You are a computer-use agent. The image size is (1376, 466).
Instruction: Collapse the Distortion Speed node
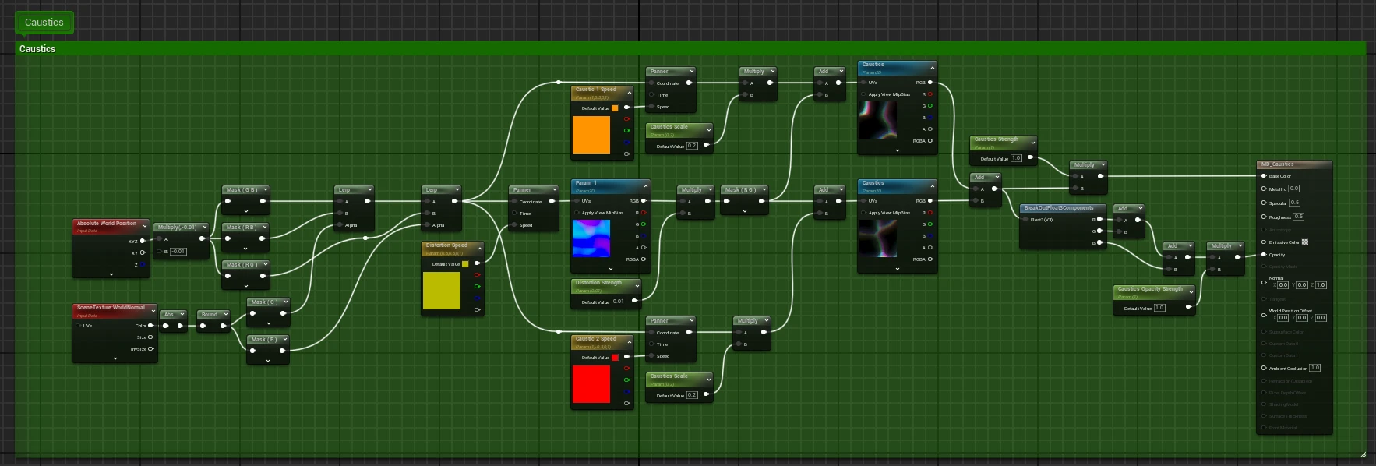pyautogui.click(x=480, y=247)
